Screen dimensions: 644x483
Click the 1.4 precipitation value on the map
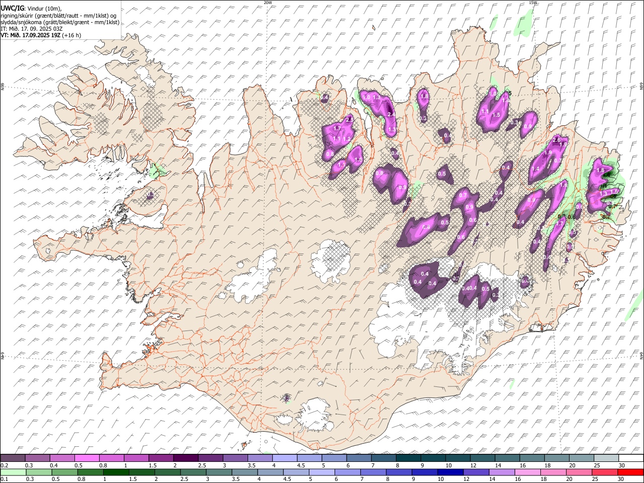535,169
